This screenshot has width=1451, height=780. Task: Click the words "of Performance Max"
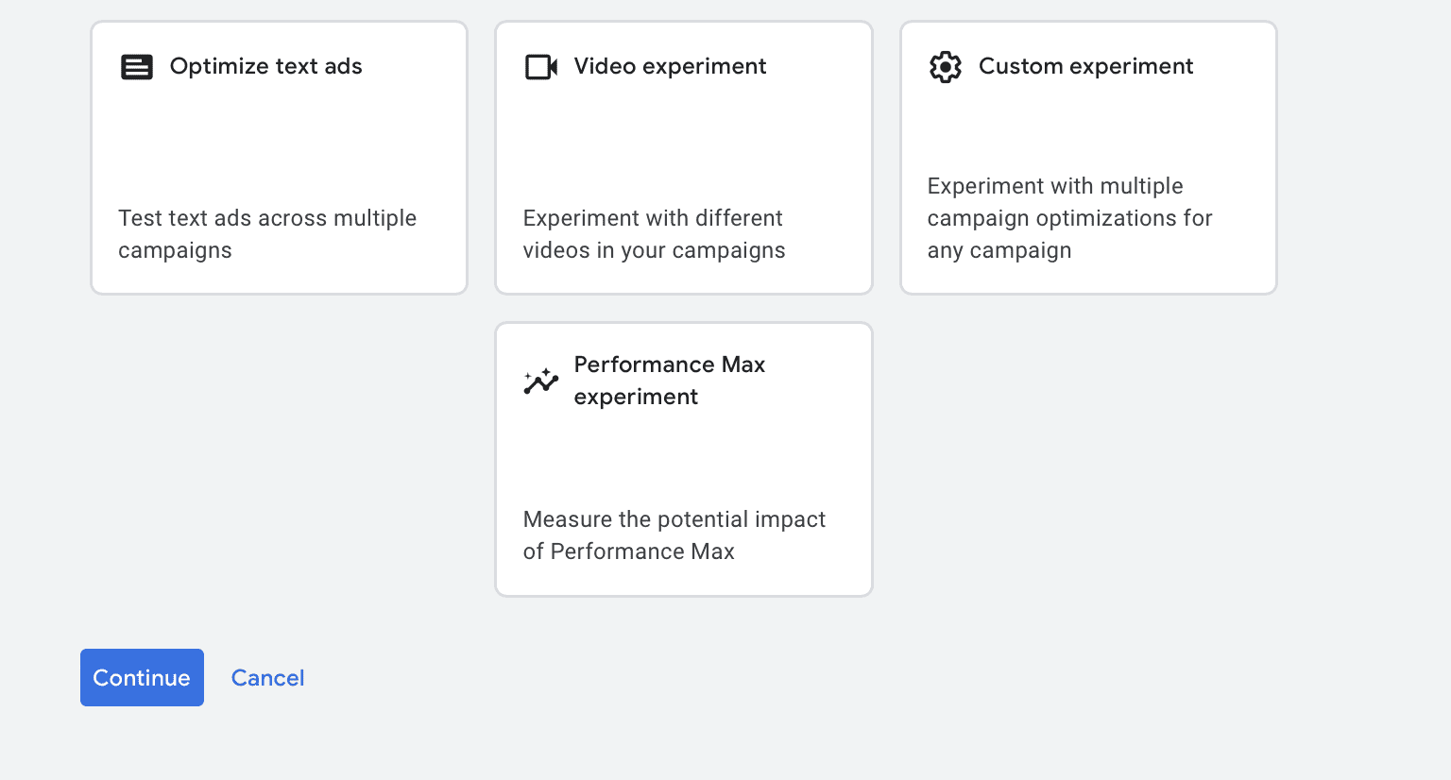[629, 551]
